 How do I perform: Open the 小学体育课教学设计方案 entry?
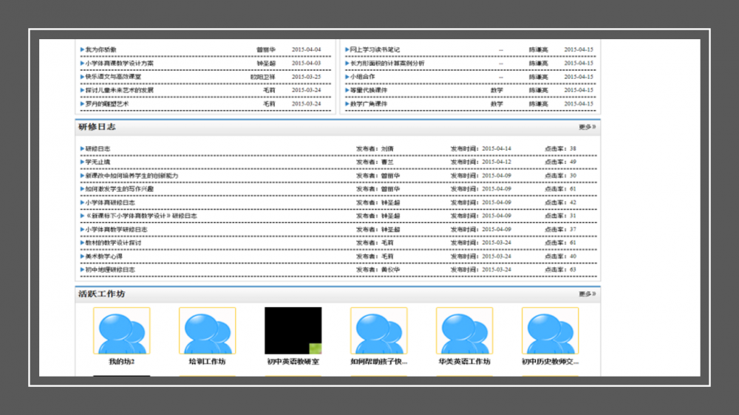pos(119,64)
